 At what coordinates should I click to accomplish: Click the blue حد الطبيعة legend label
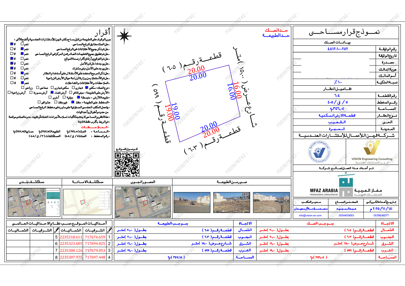point(276,36)
